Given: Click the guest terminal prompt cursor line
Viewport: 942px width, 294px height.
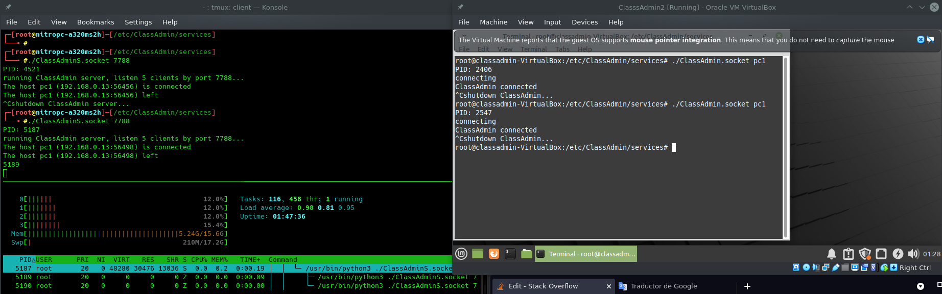Looking at the screenshot, I should 566,147.
